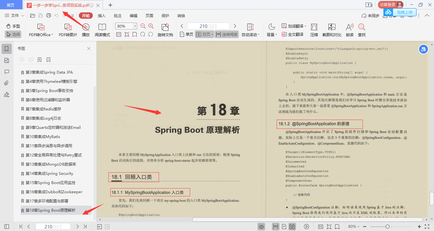
Task: Switch to the 转换 convert tab
Action: 181,16
